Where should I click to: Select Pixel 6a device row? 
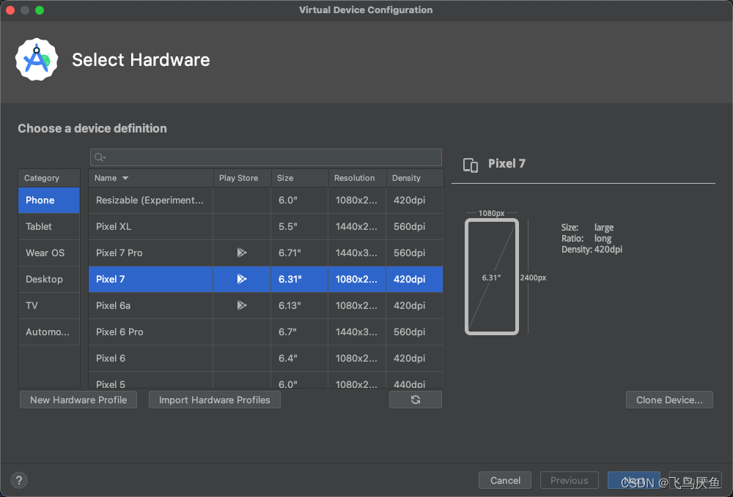266,306
